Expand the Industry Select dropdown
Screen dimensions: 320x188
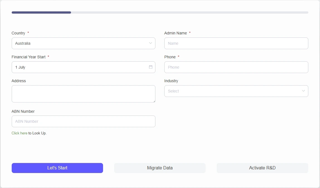[233, 91]
